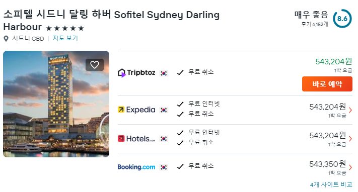Click the 8.6 rating score circle
Screen dimensions: 358x192
click(x=342, y=19)
